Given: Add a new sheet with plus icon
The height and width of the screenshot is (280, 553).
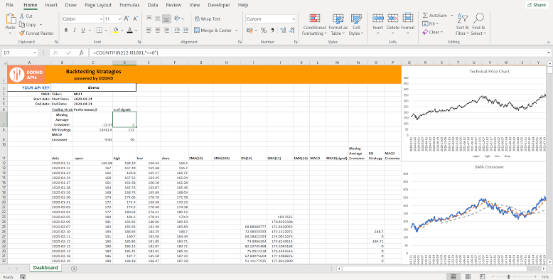Looking at the screenshot, I should tap(74, 269).
